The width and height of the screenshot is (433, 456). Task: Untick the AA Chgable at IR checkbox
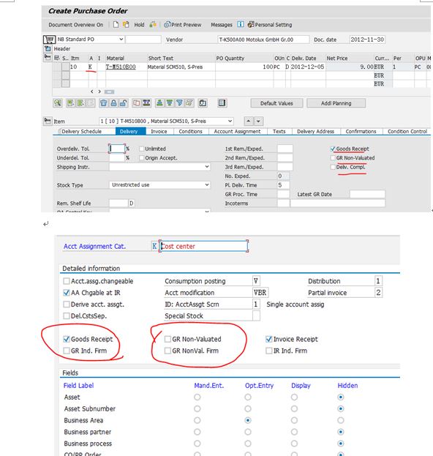(67, 293)
